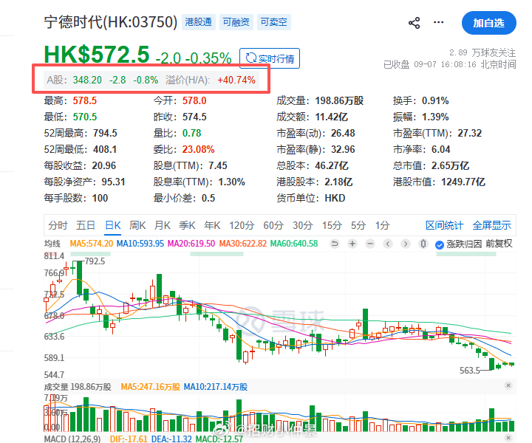532x443 pixels.
Task: Click the 可融资 tag
Action: pos(236,22)
